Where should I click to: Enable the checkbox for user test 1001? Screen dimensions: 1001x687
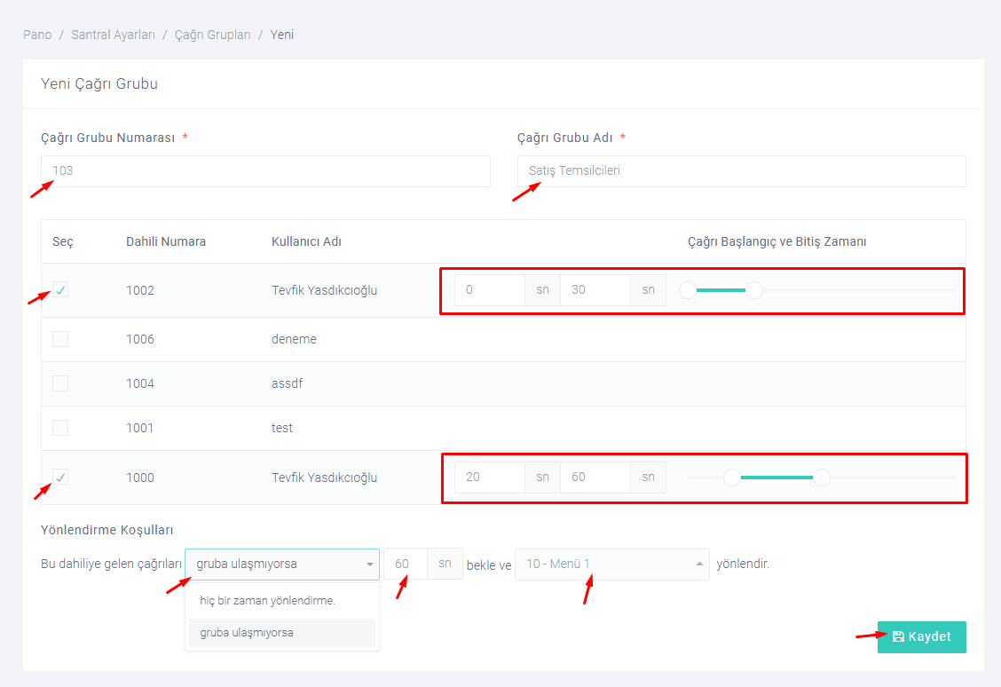click(x=60, y=428)
